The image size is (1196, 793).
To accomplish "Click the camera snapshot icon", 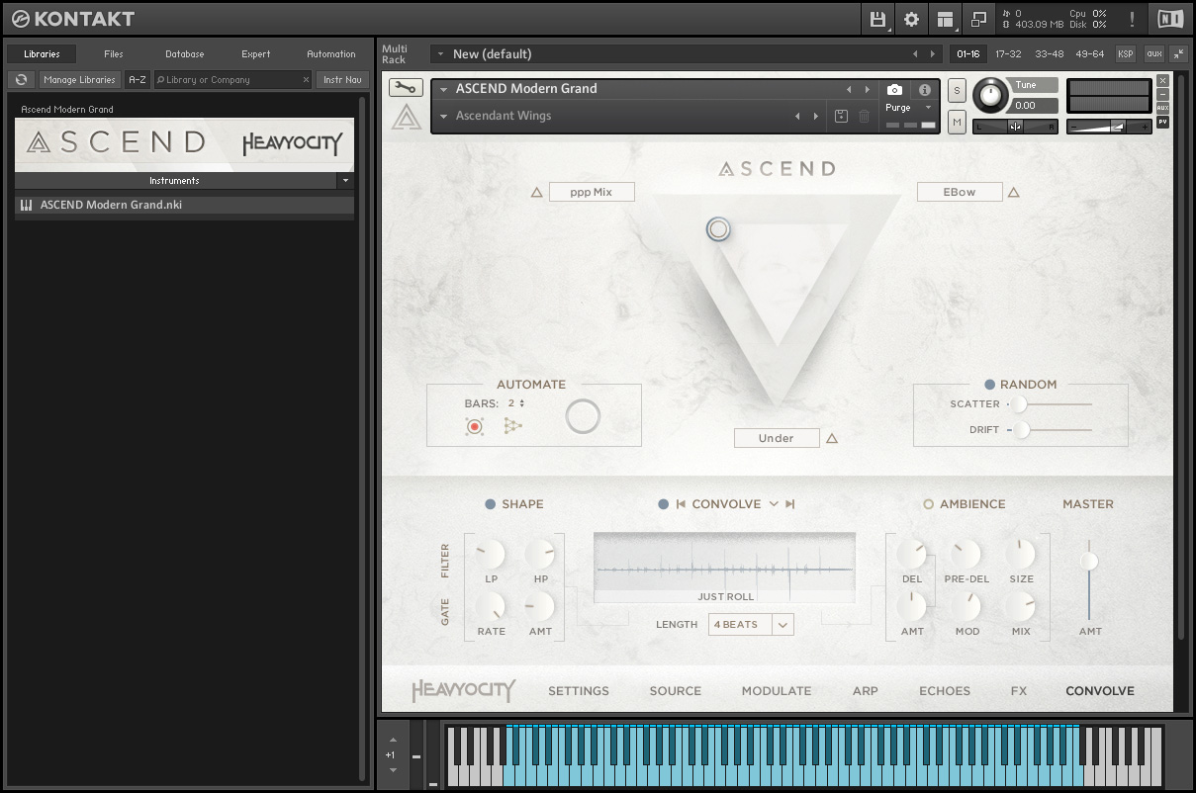I will pos(894,89).
